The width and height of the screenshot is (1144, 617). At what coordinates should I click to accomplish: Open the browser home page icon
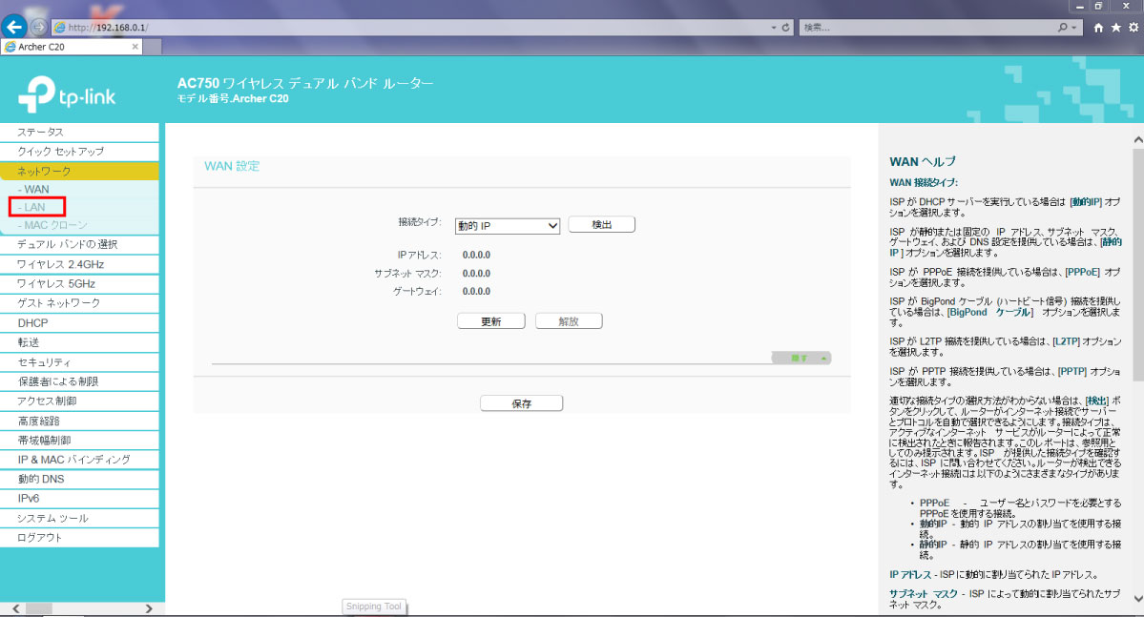click(x=1099, y=29)
